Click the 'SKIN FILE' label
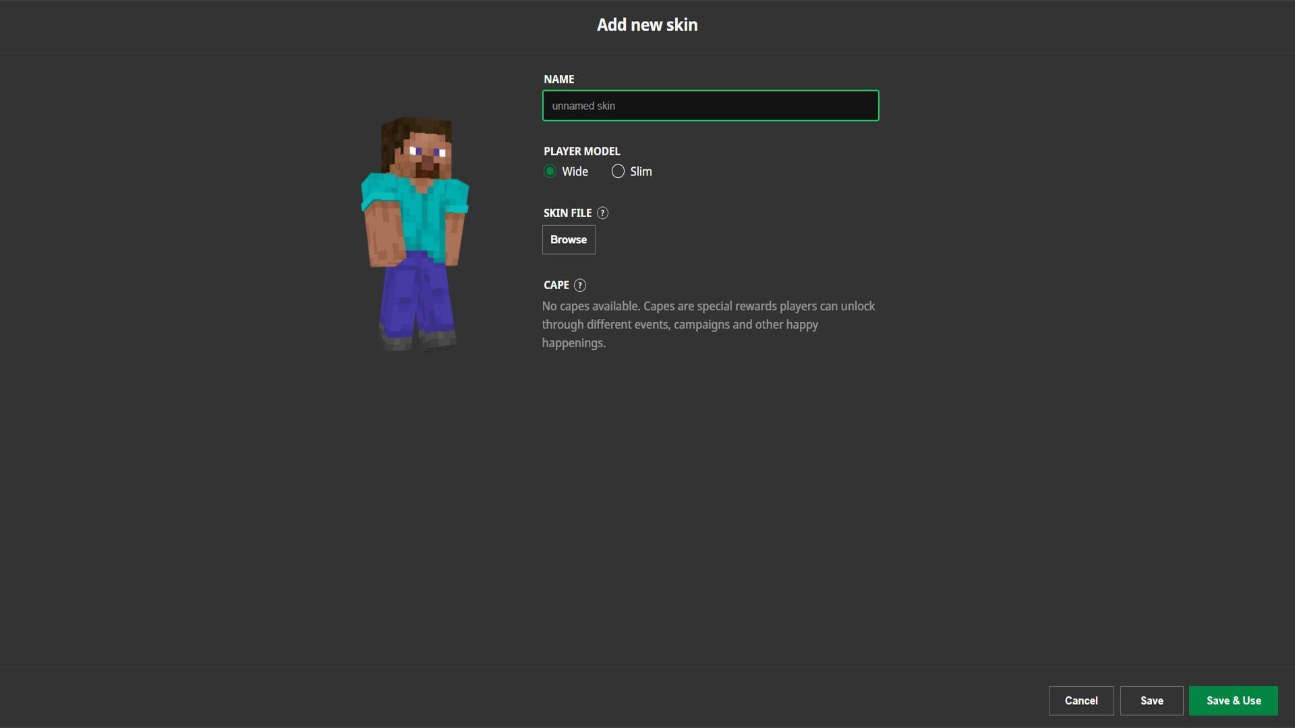This screenshot has height=728, width=1295. click(567, 213)
